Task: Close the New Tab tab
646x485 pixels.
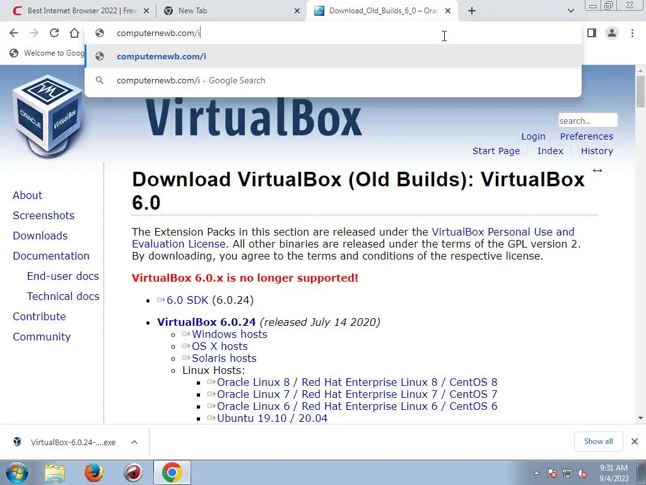Action: (297, 11)
